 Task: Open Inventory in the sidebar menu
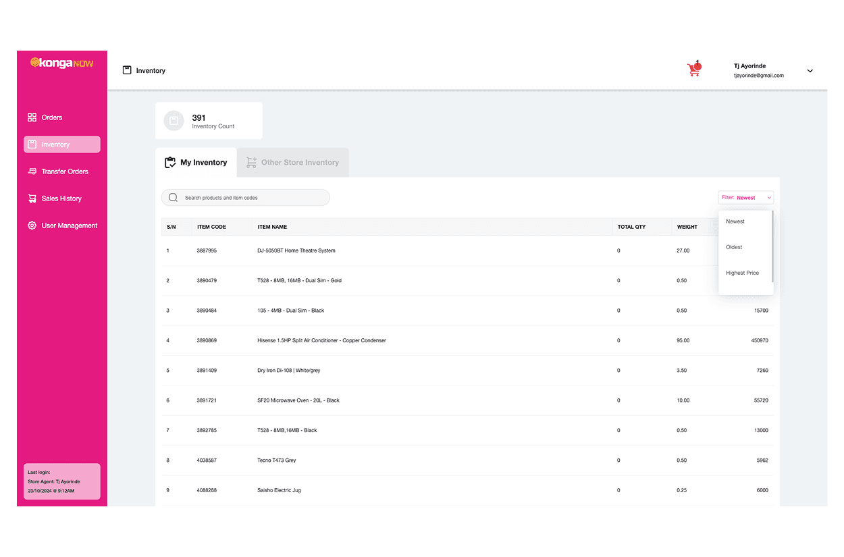tap(61, 144)
